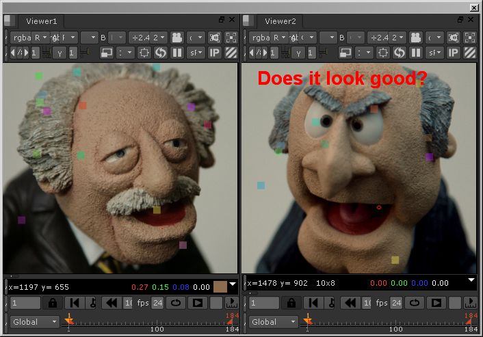Click the refresh viewer icon in Viewer2
The image size is (483, 337).
(x=400, y=53)
